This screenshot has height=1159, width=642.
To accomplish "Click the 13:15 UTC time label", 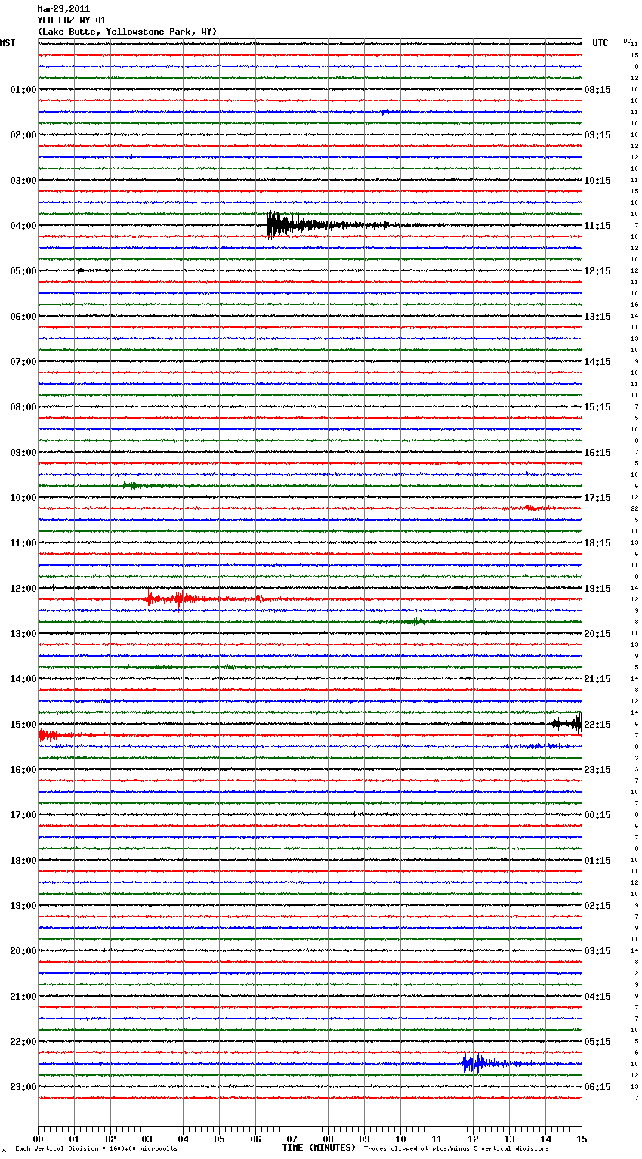I will 597,317.
